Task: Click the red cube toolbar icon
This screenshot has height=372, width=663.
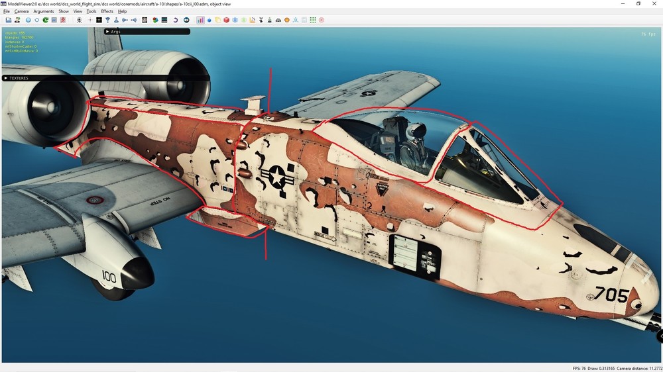Action: 226,20
